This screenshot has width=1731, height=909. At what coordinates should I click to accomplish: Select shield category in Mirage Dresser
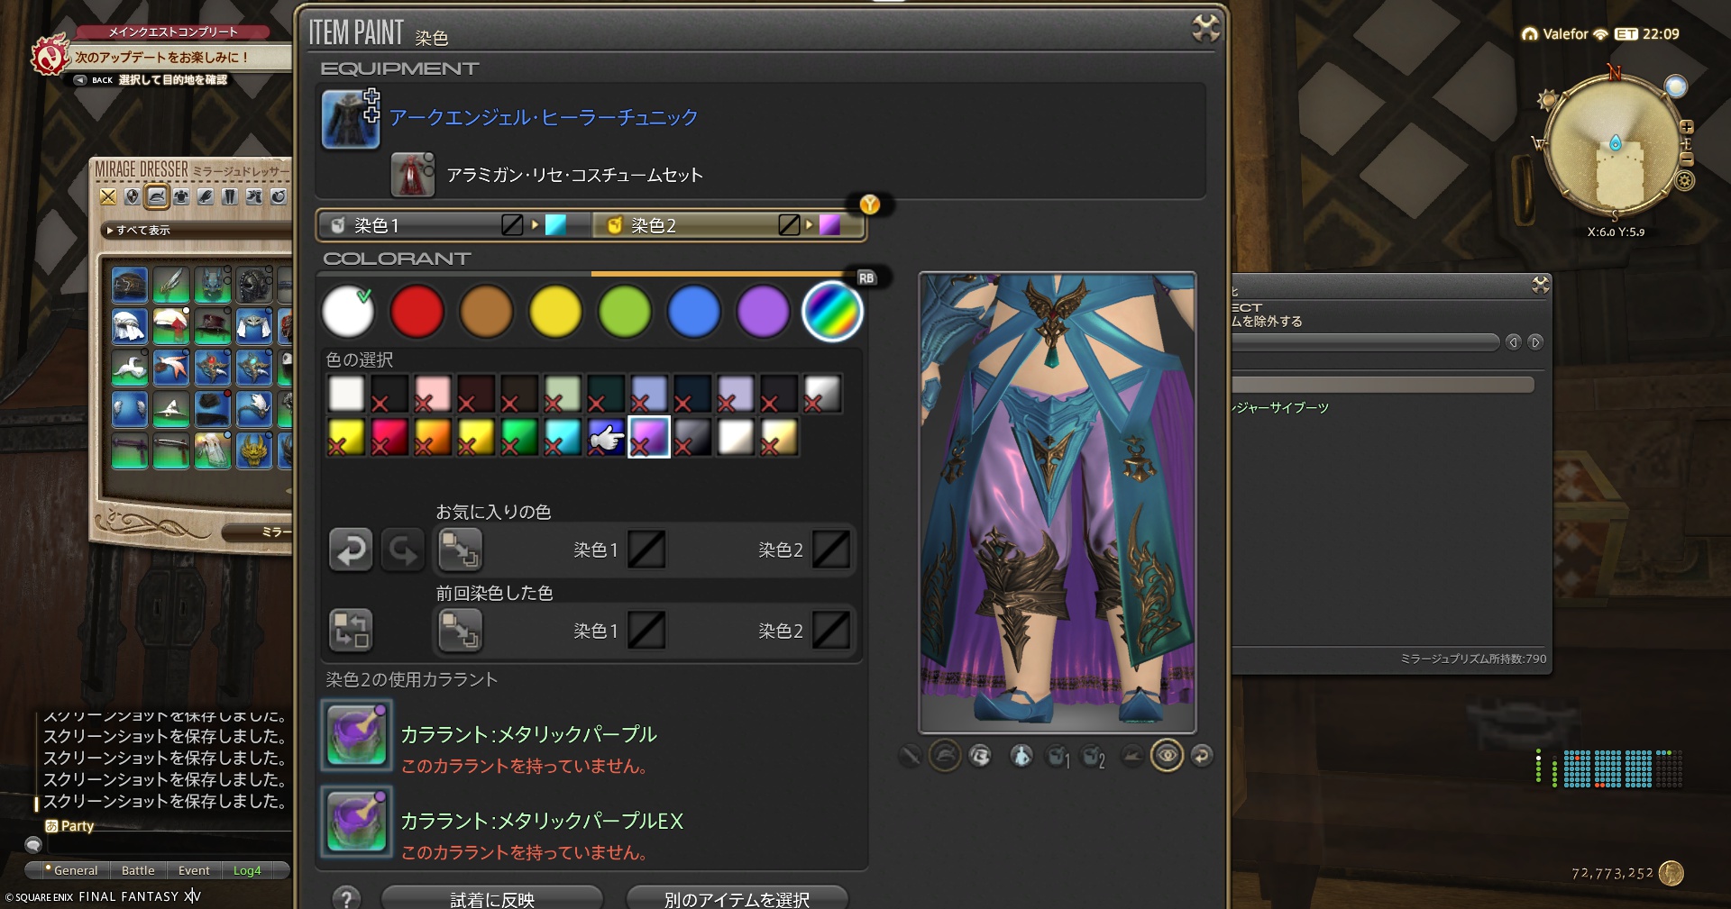[133, 196]
